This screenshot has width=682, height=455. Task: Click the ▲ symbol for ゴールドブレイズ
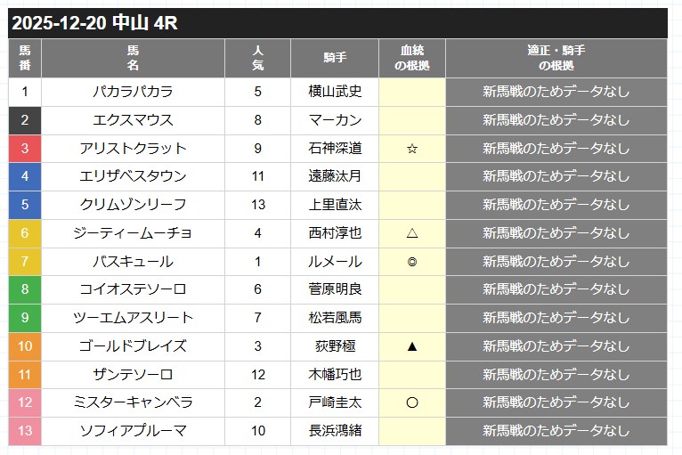(411, 346)
